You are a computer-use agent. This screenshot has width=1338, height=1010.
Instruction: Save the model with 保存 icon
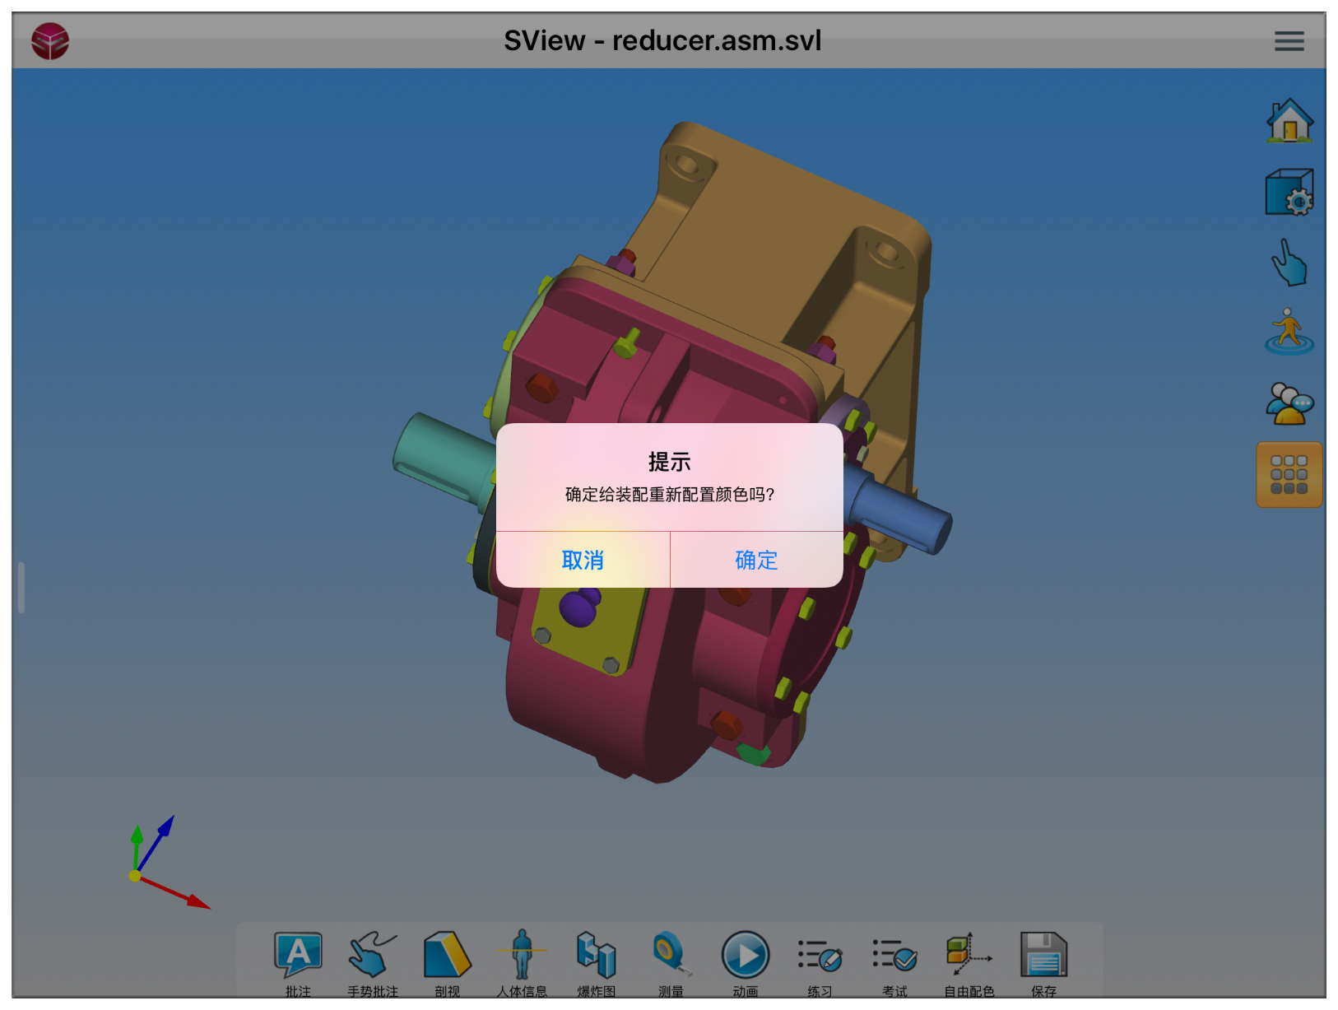[1043, 956]
